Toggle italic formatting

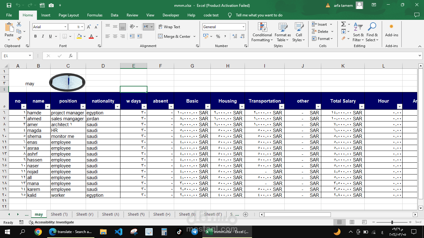(x=43, y=36)
